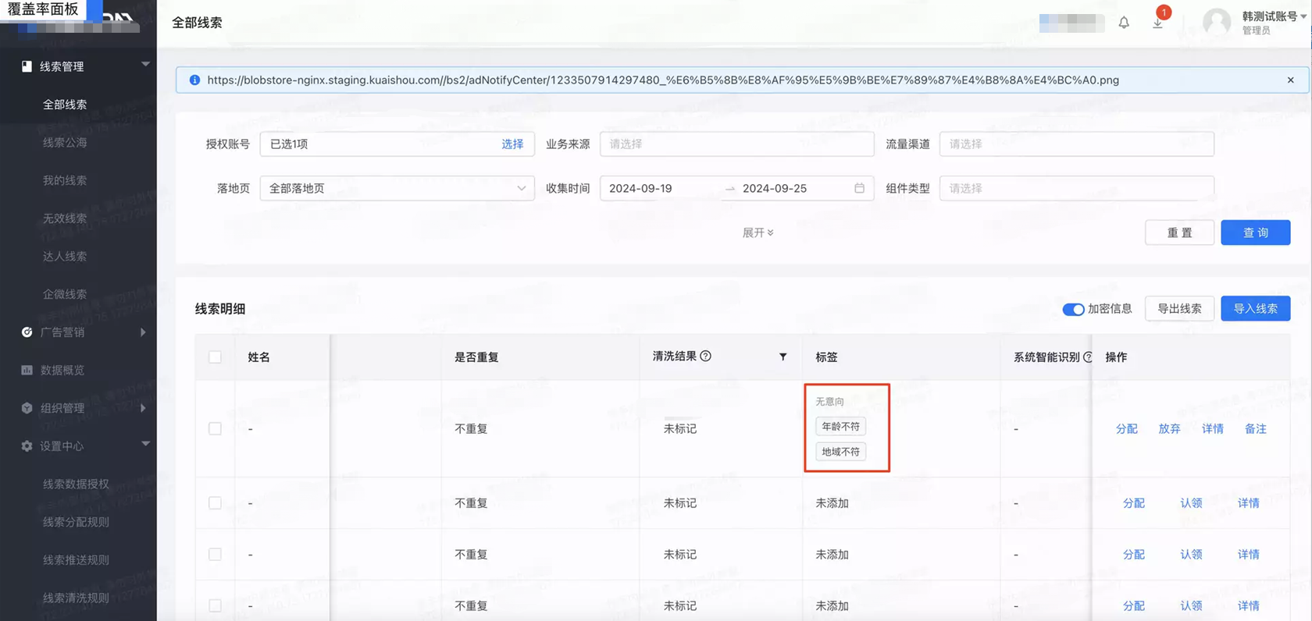The height and width of the screenshot is (621, 1312).
Task: Check the third row's checkbox
Action: [x=215, y=554]
